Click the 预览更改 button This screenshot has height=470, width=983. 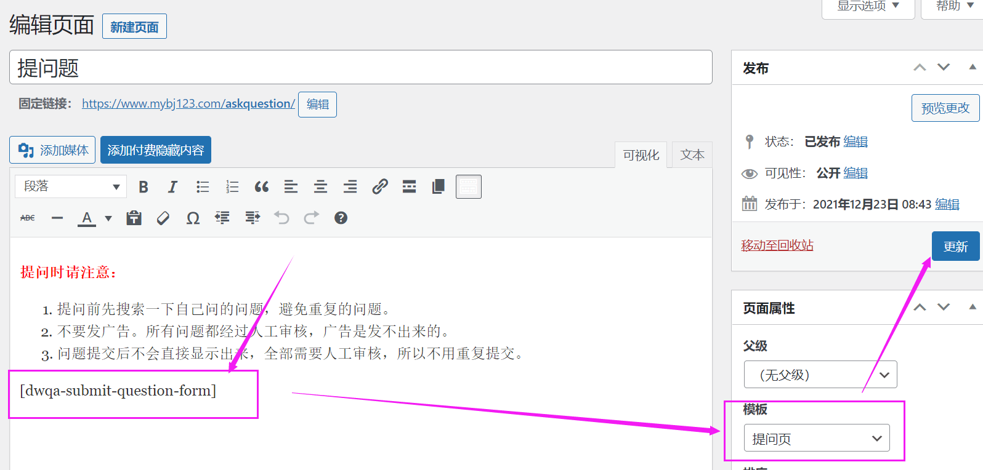tap(945, 108)
